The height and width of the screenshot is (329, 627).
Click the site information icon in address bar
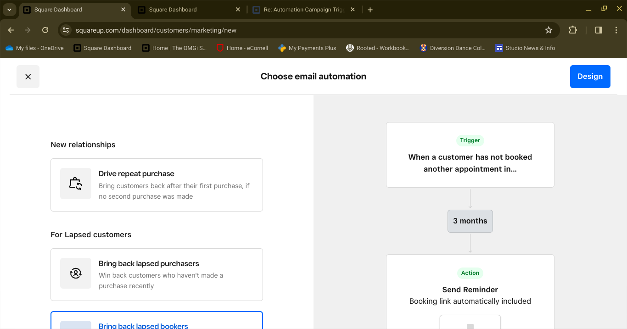[66, 30]
